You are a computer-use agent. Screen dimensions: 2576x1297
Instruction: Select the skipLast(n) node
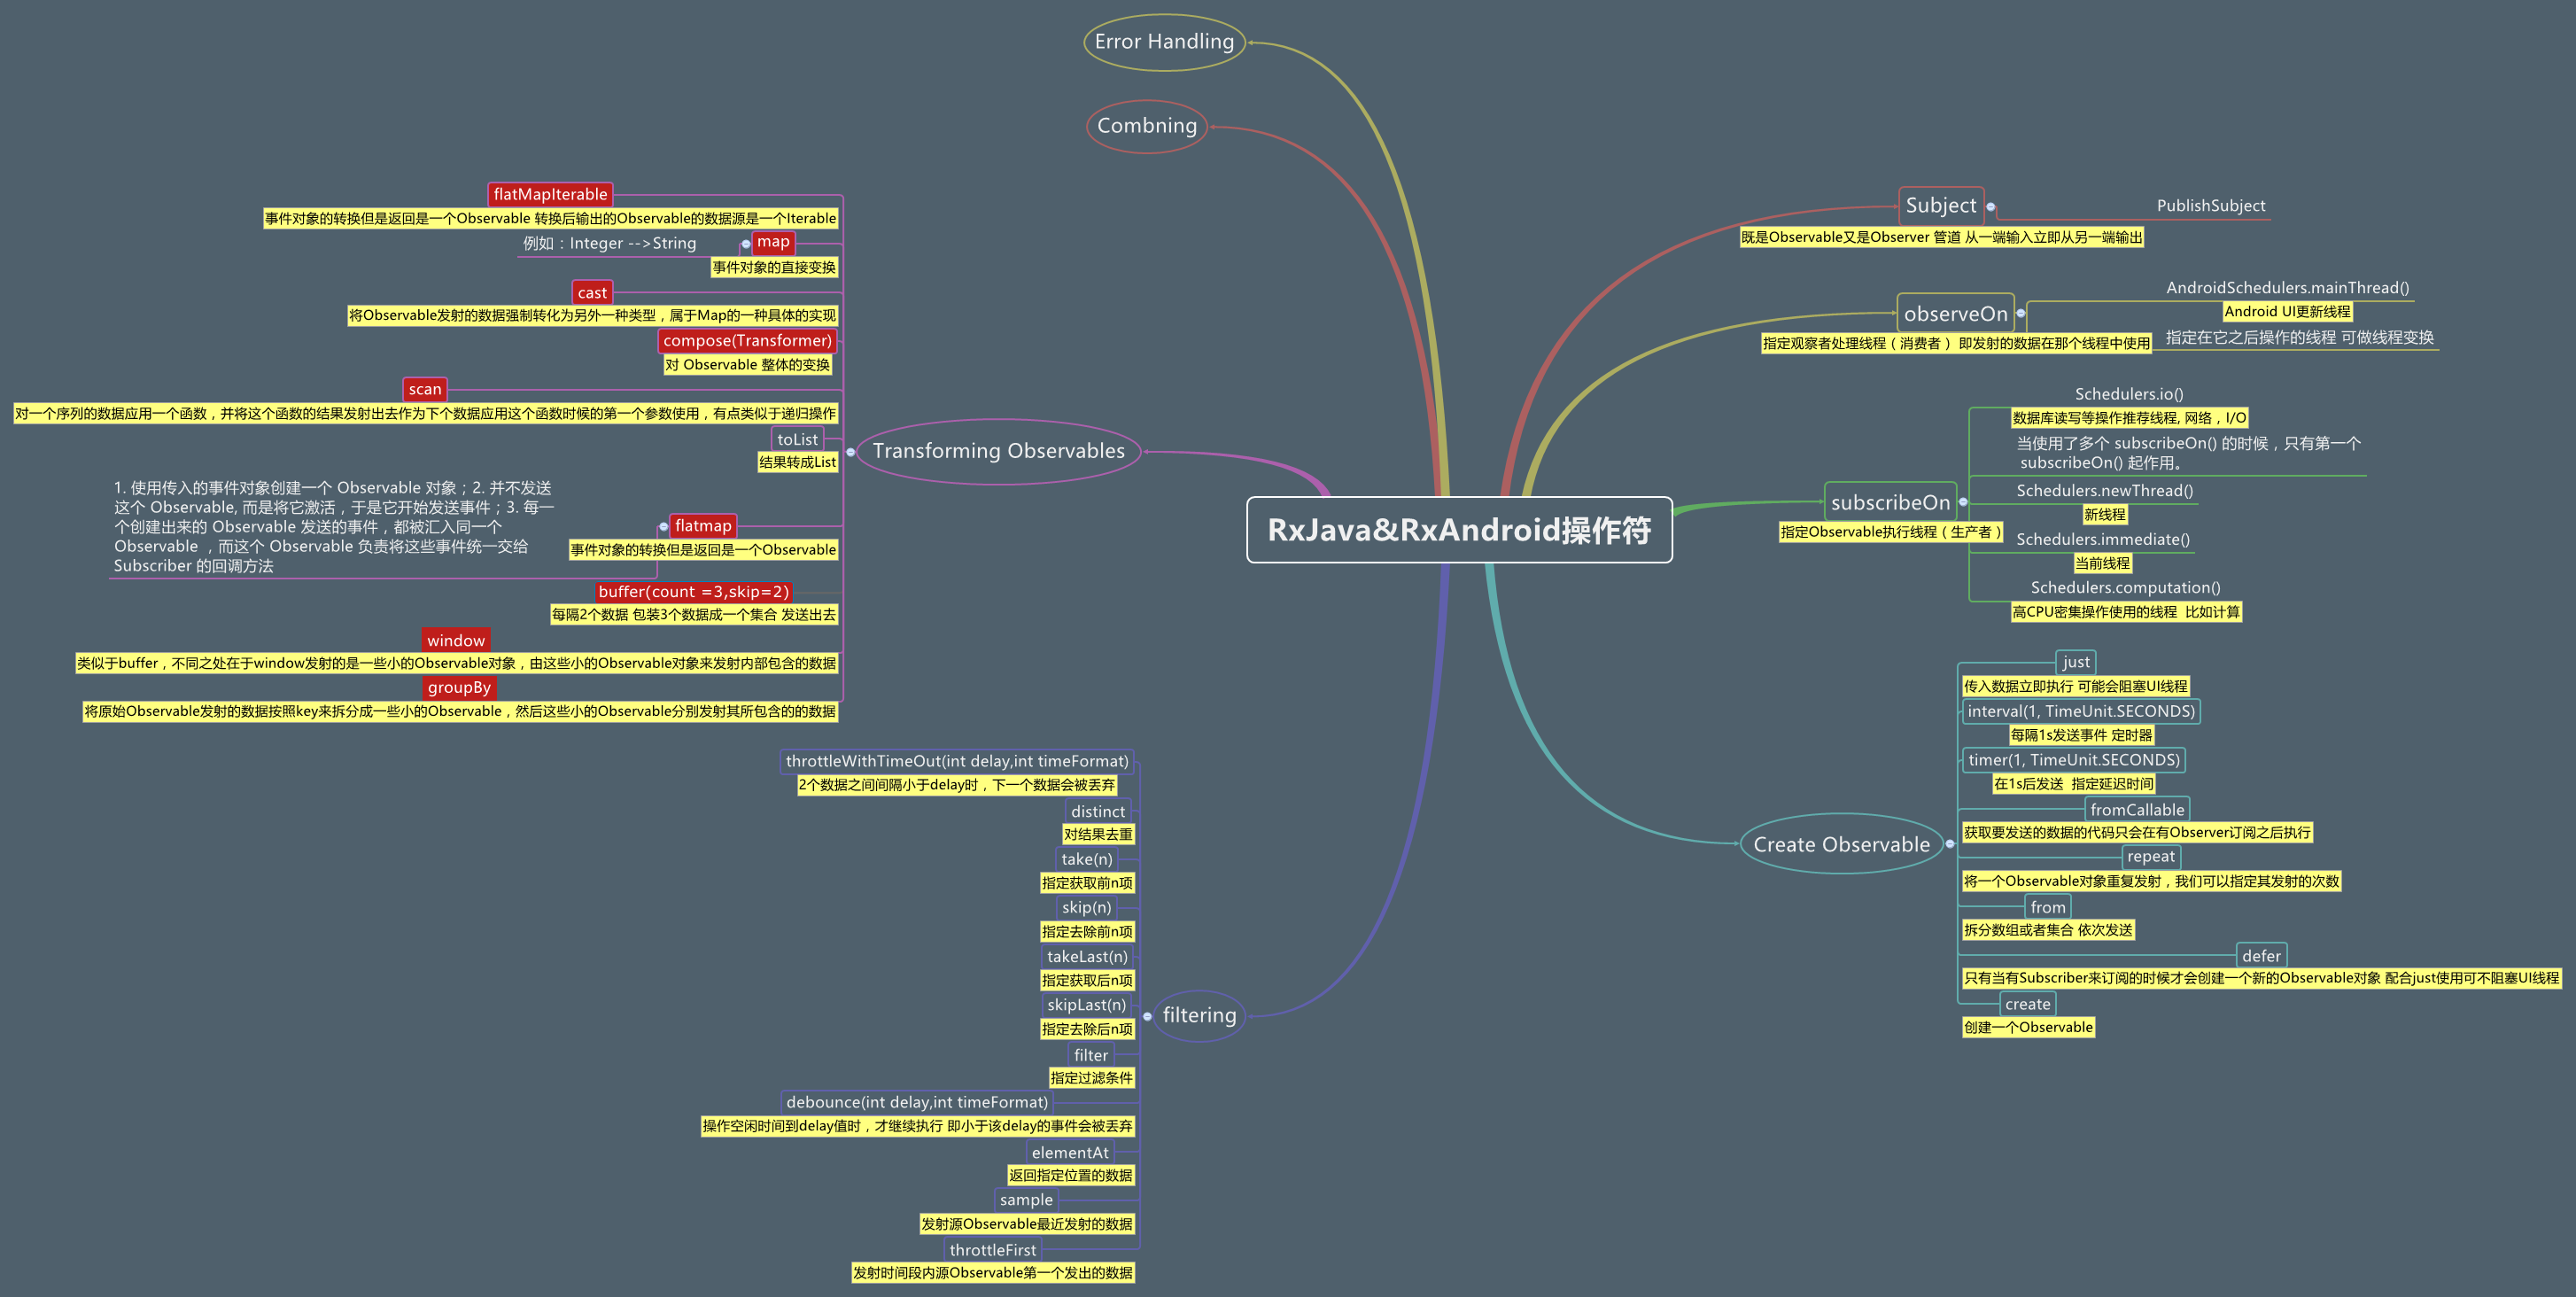click(x=1087, y=1005)
